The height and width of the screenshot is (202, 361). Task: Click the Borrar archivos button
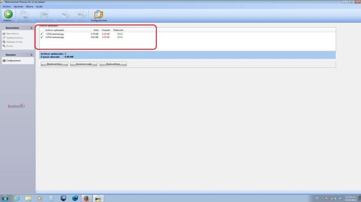(113, 64)
